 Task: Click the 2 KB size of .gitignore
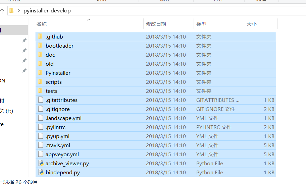pyautogui.click(x=269, y=109)
